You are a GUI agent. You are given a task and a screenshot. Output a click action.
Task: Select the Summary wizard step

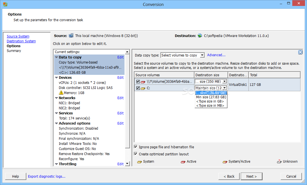[14, 51]
